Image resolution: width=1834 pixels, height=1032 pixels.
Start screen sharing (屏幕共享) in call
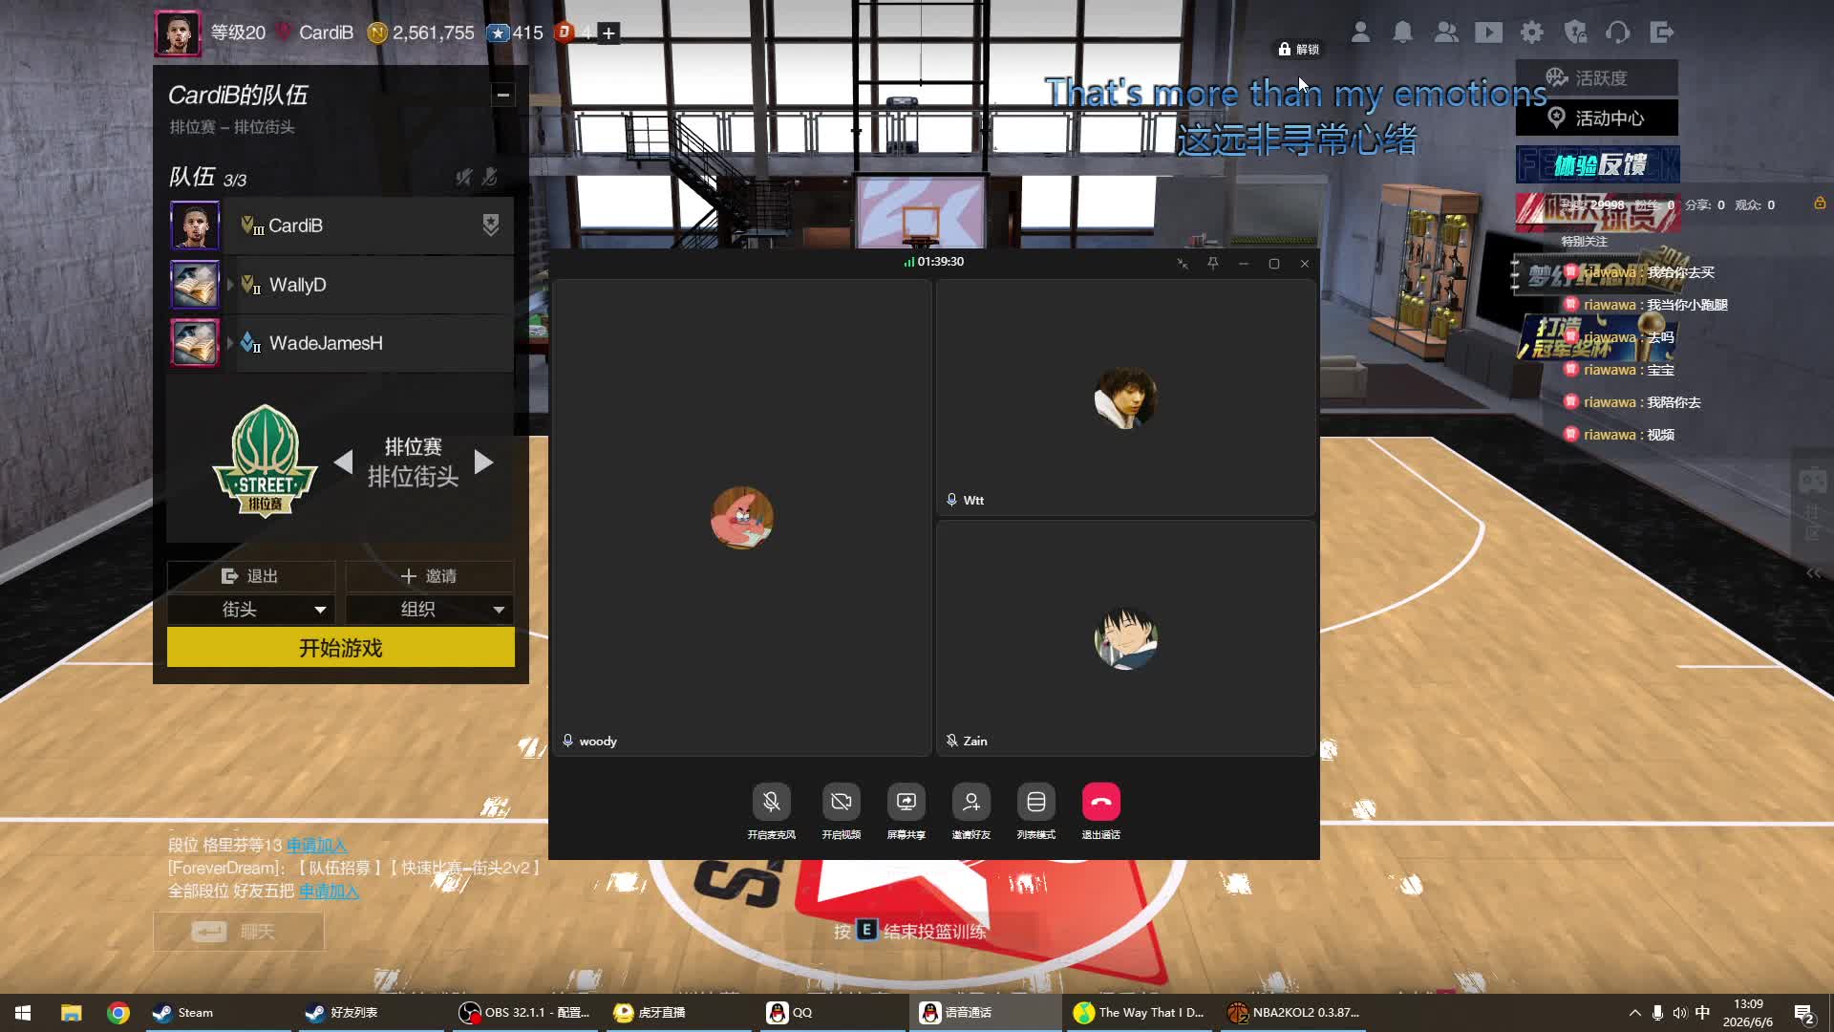[x=906, y=802]
